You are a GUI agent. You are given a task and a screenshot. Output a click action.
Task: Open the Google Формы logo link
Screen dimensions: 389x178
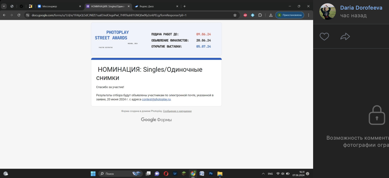tap(156, 120)
